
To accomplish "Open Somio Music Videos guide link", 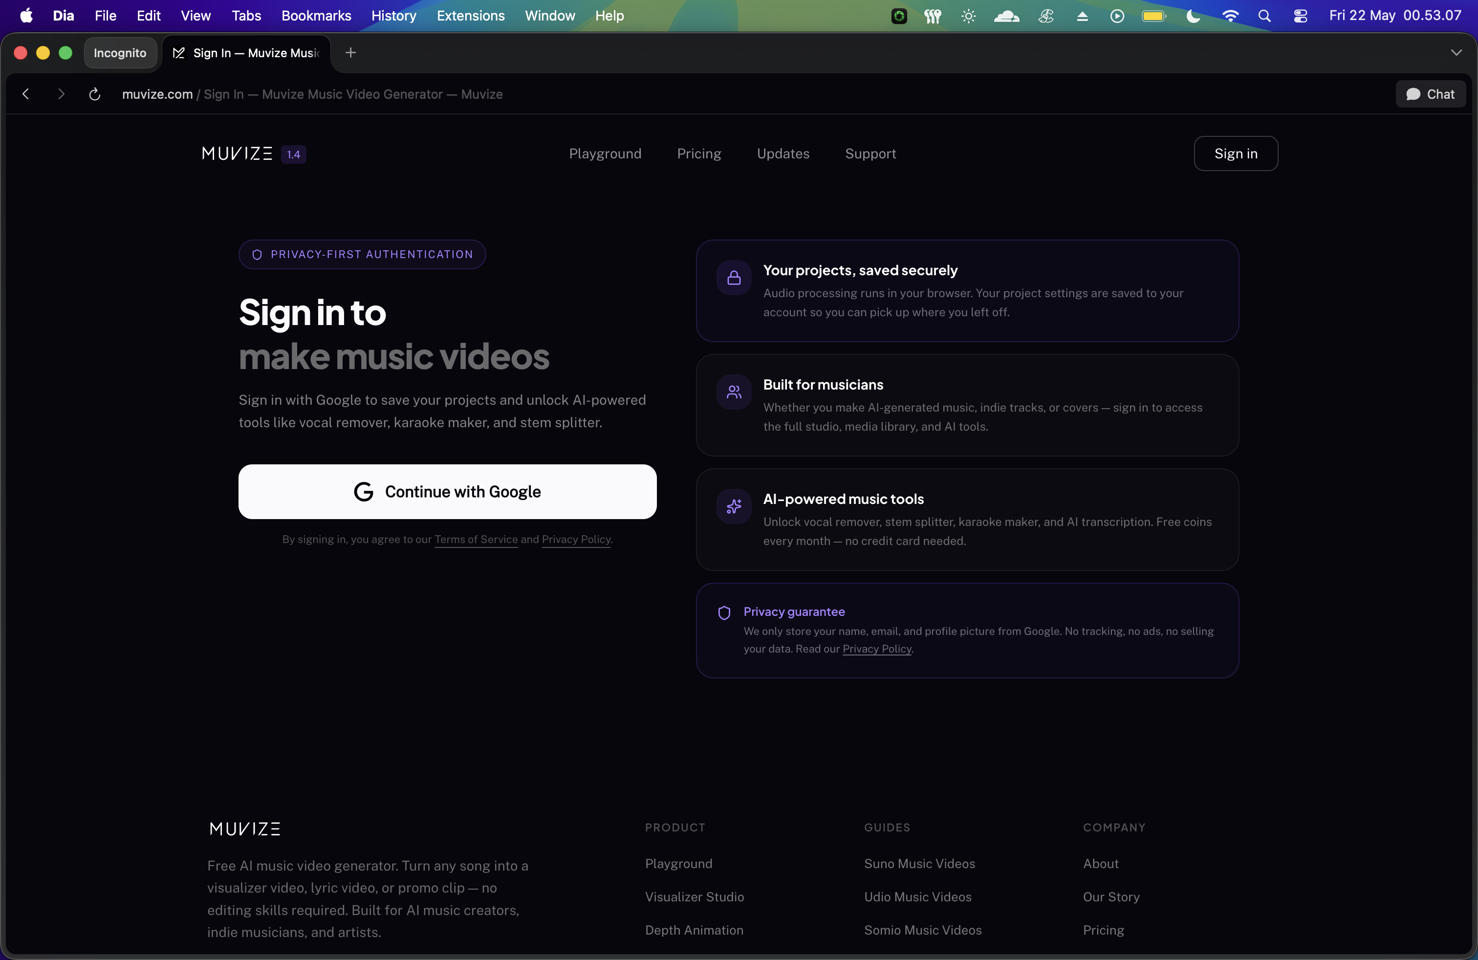I will click(923, 930).
